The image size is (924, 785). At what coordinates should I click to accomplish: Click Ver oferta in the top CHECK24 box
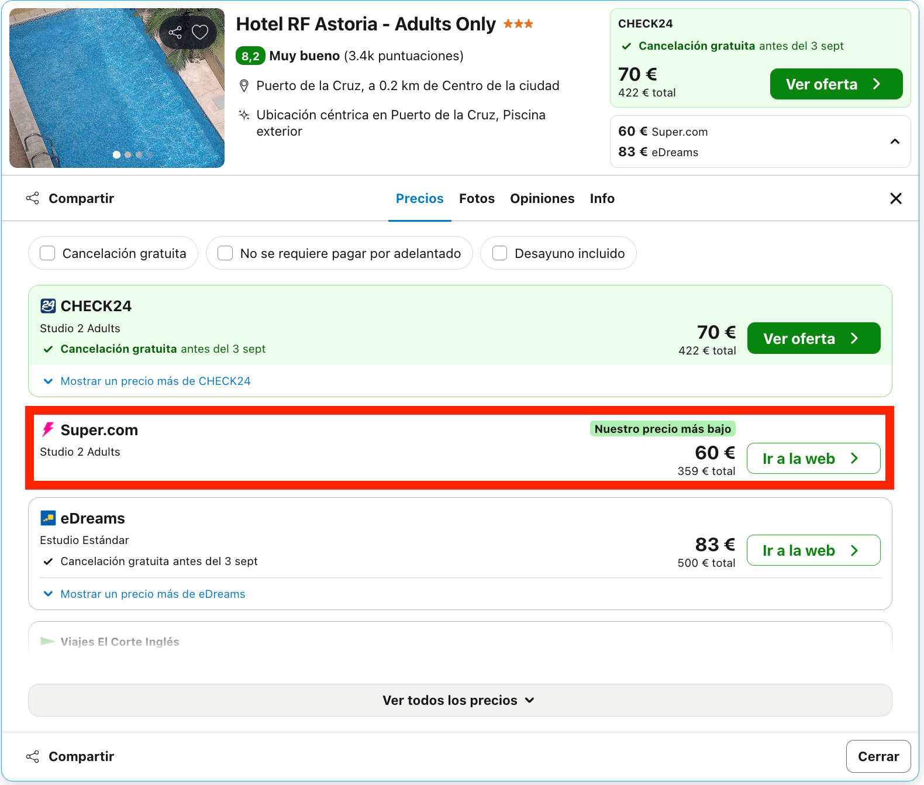(x=836, y=84)
